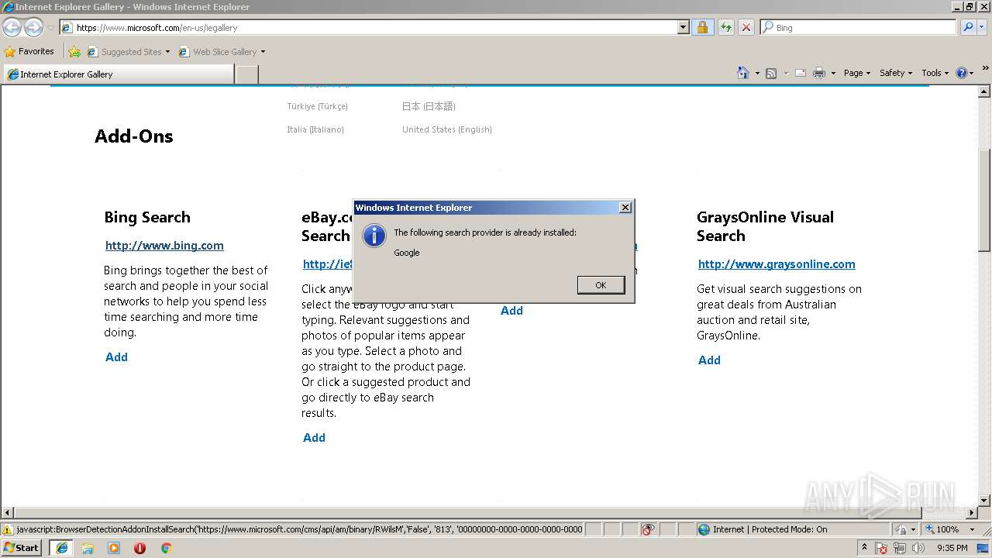Open search provider dropdown arrow
Viewport: 992px width, 558px height.
[x=982, y=27]
